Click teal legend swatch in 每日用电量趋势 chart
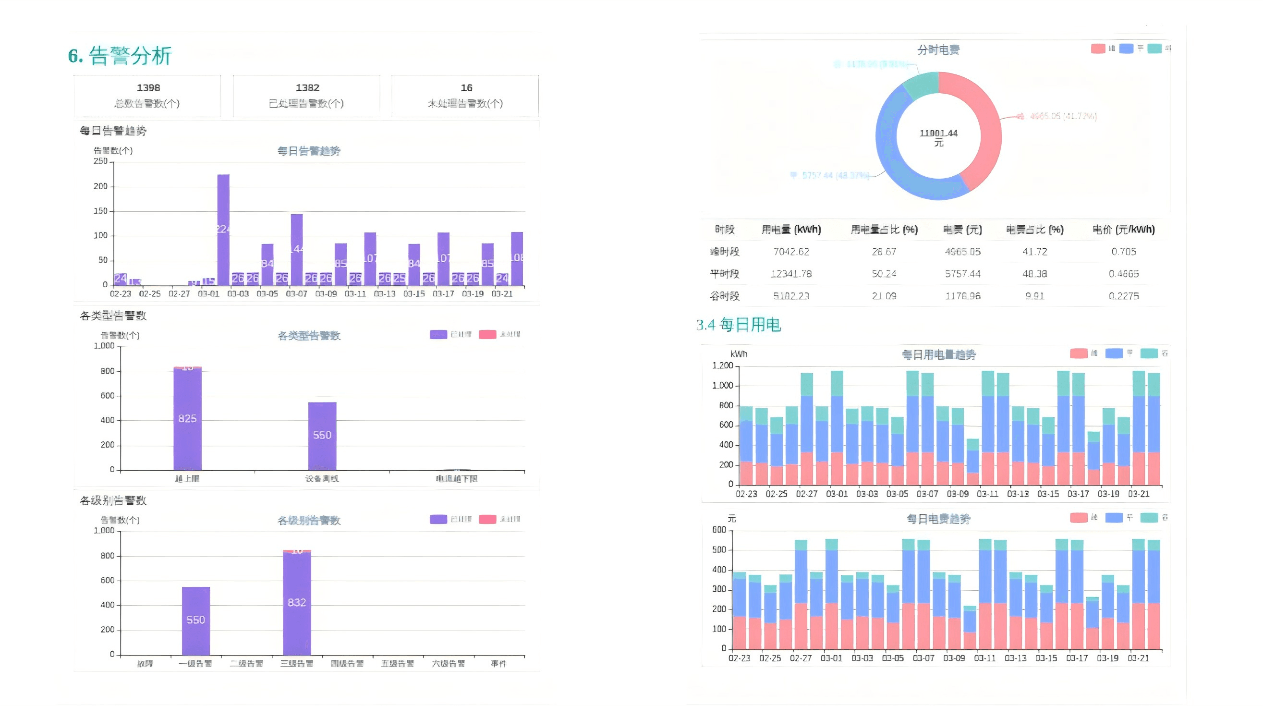Screen dimensions: 1263x706 1149,353
